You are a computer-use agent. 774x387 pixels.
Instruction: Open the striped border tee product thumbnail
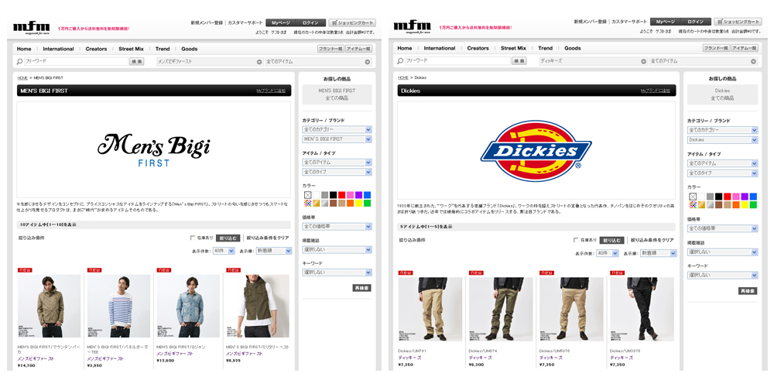(x=119, y=306)
